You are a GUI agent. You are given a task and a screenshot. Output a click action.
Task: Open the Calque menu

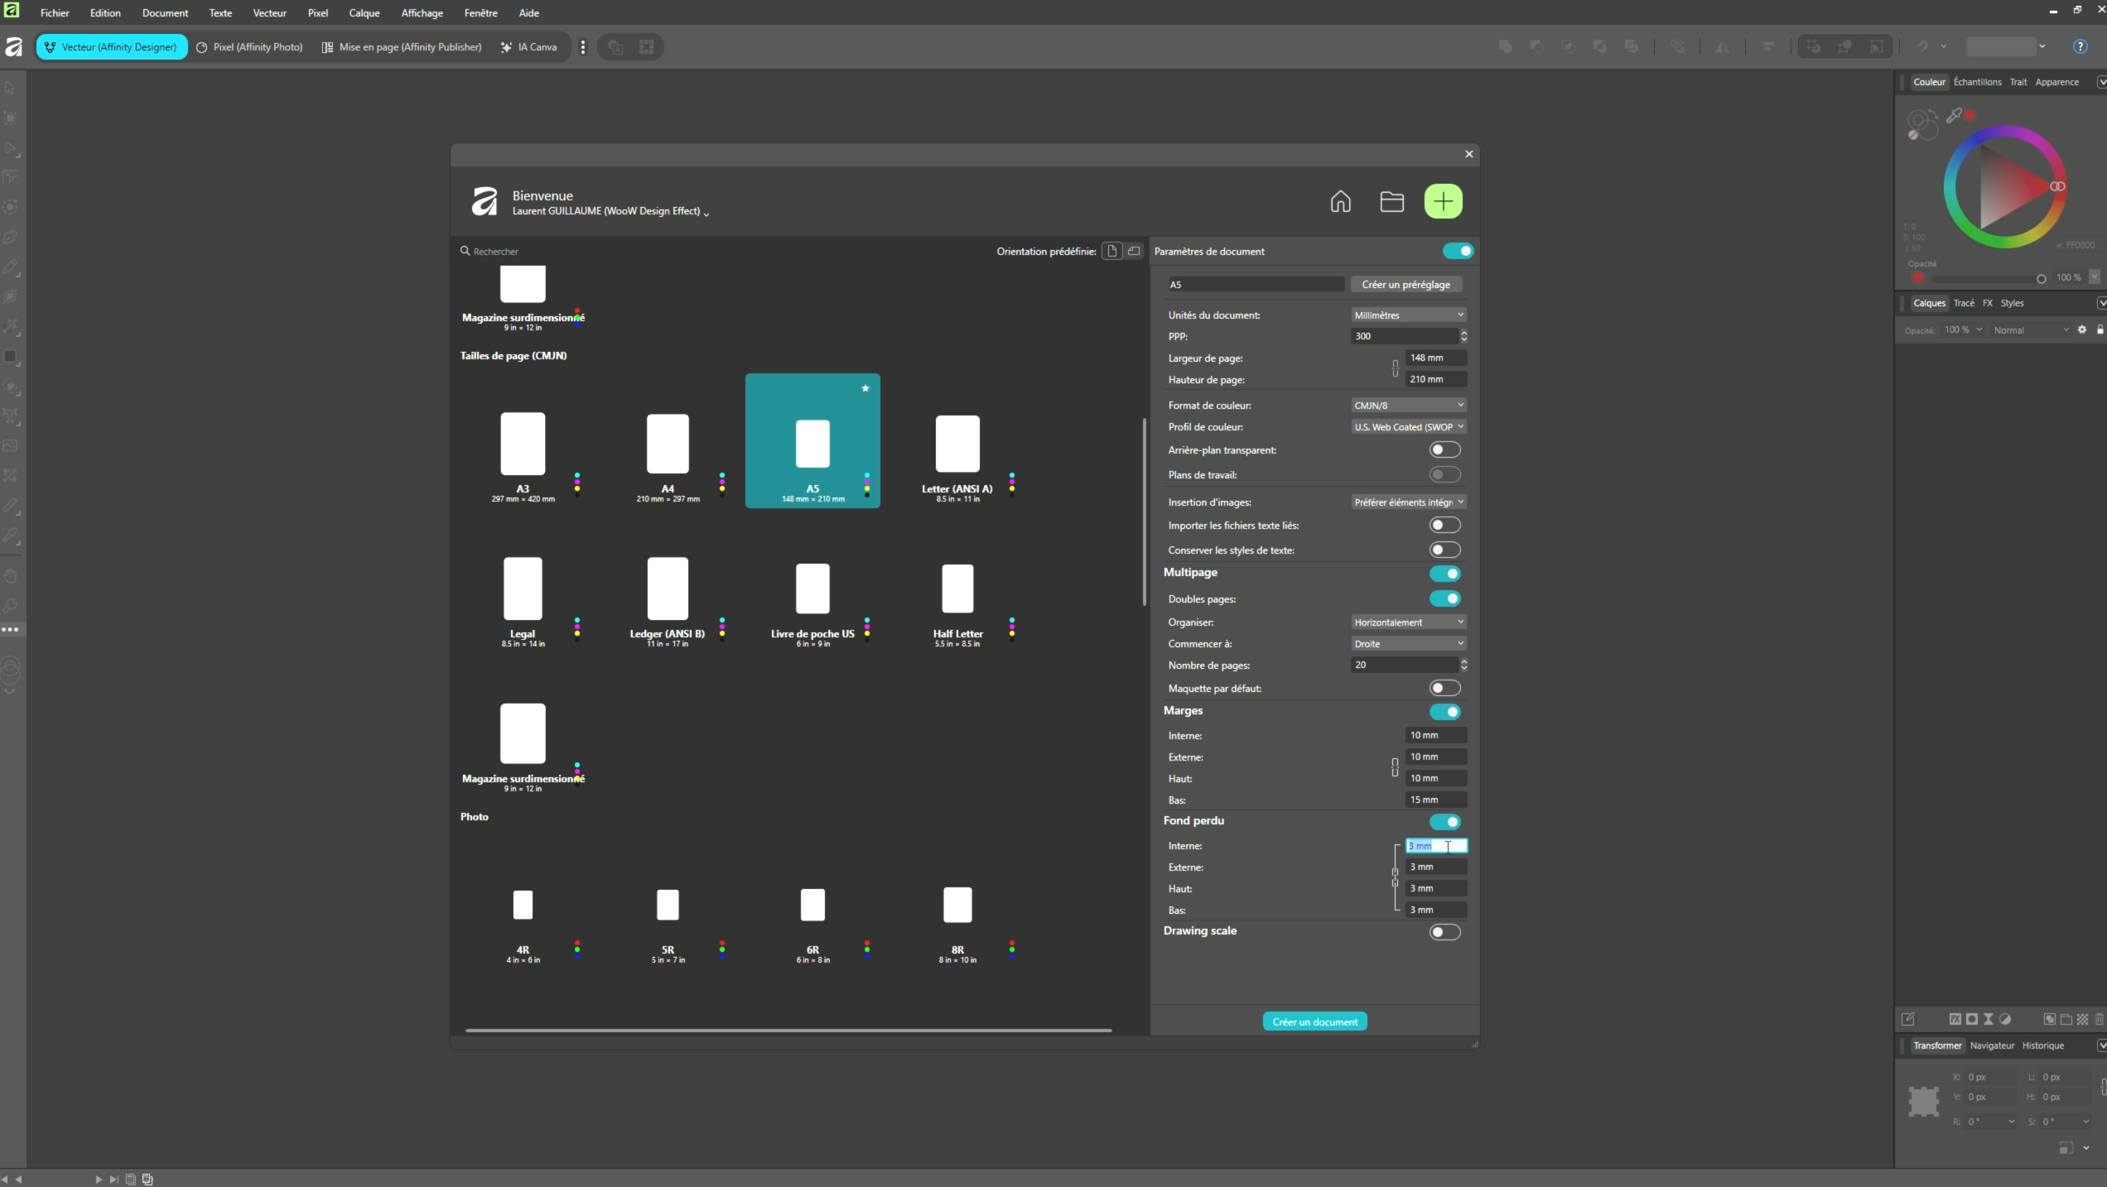point(364,12)
